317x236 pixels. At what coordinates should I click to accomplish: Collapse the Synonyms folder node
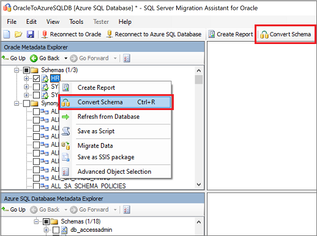(x=17, y=103)
